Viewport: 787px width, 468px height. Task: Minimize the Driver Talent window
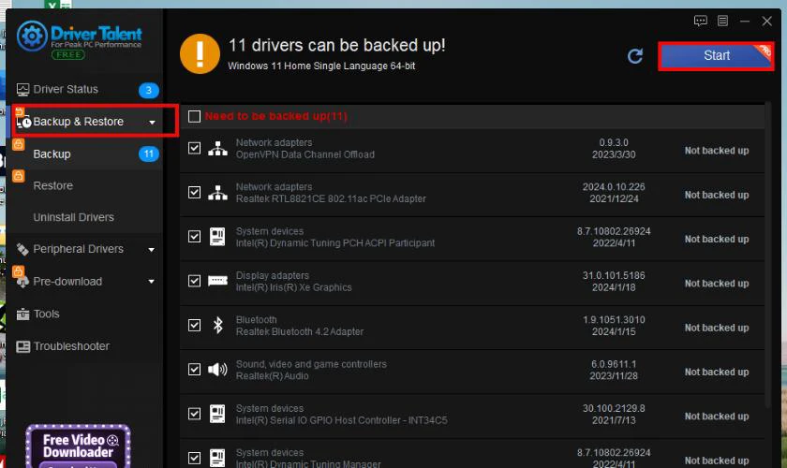[x=745, y=22]
